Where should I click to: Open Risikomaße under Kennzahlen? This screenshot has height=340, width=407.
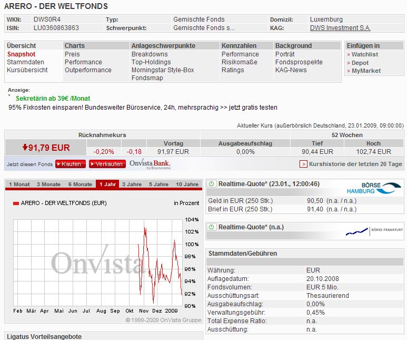[x=240, y=62]
